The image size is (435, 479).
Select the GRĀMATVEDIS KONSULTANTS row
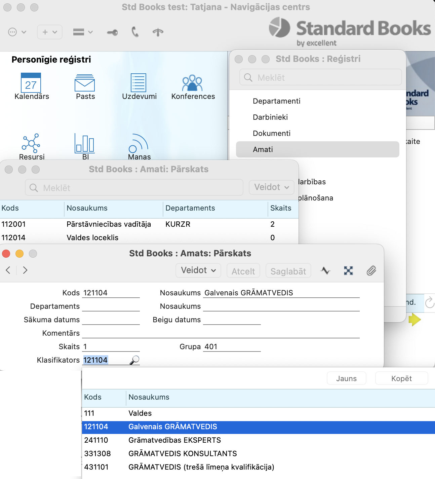[x=183, y=453]
